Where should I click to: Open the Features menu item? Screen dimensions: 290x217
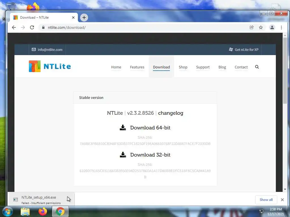click(137, 67)
